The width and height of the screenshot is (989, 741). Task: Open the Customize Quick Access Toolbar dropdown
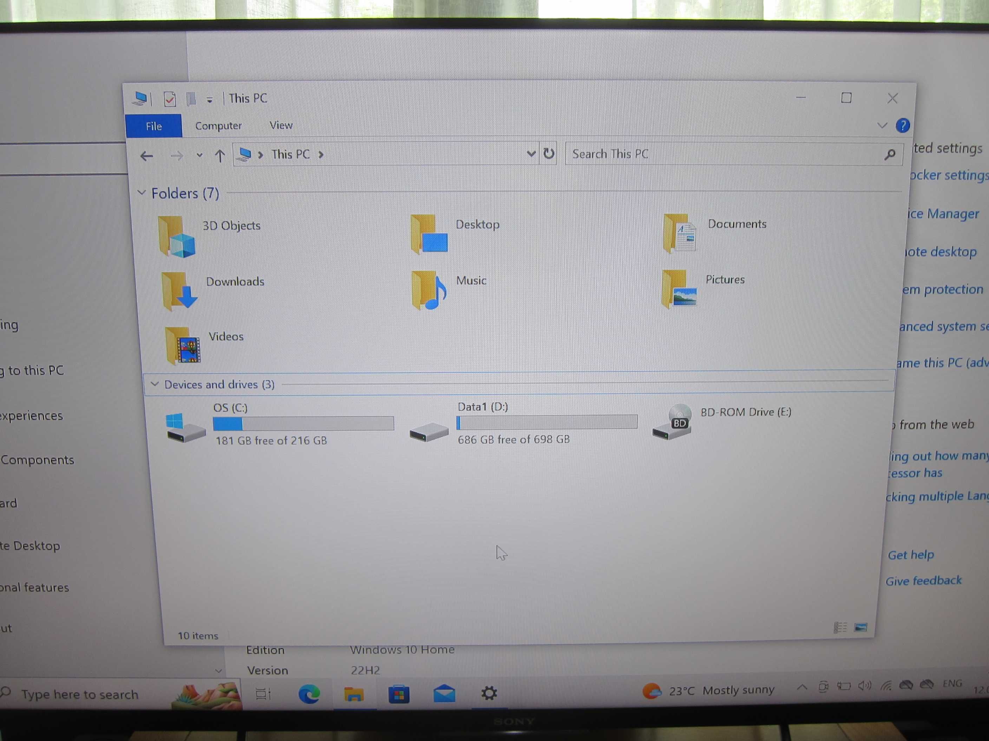(x=209, y=100)
